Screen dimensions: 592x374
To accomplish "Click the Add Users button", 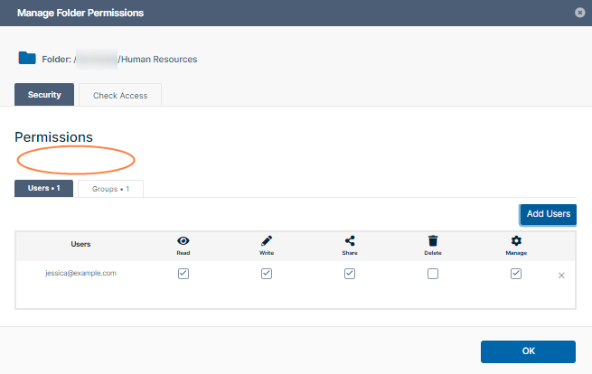I will 548,214.
